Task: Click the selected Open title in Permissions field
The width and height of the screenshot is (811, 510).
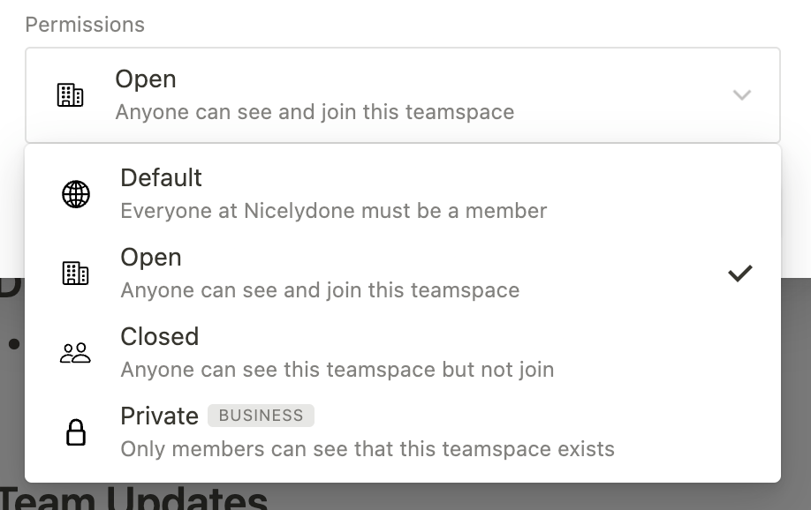Action: click(146, 79)
